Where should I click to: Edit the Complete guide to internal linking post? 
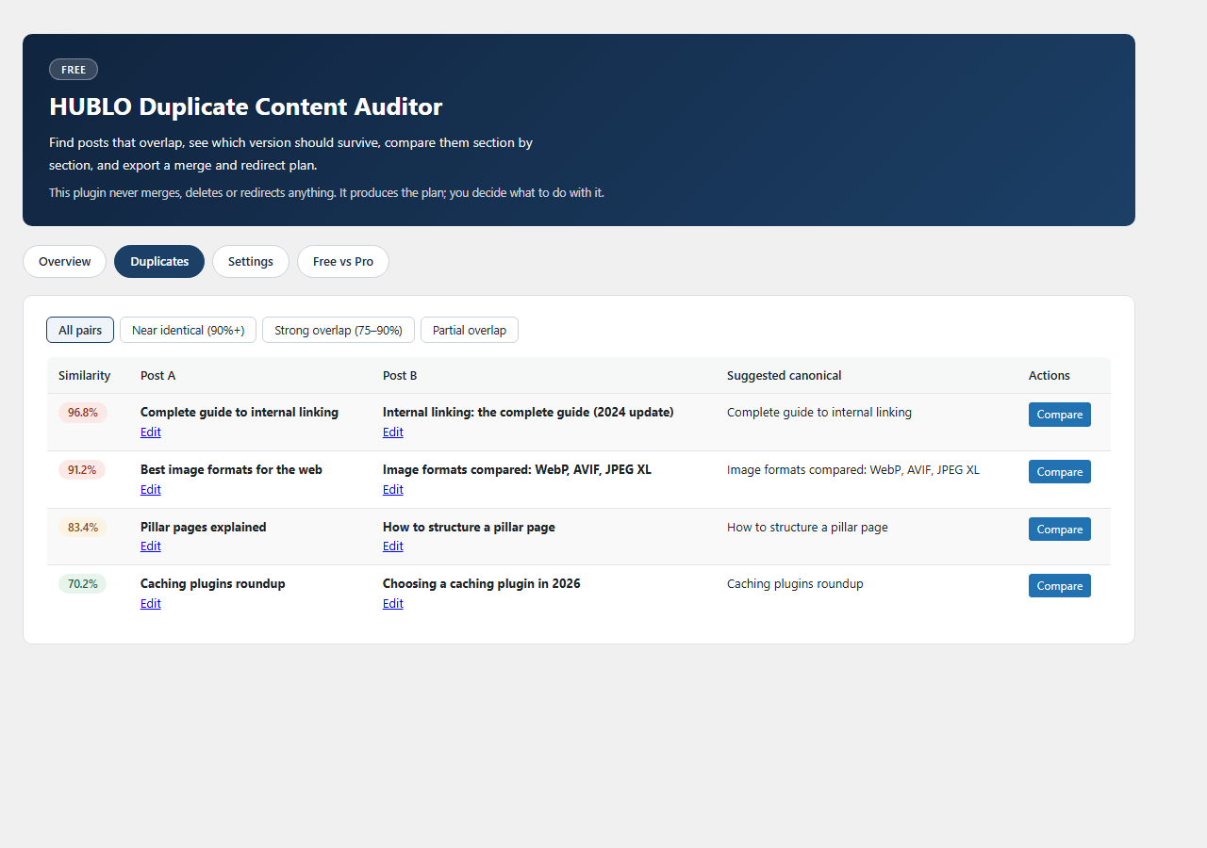point(151,432)
